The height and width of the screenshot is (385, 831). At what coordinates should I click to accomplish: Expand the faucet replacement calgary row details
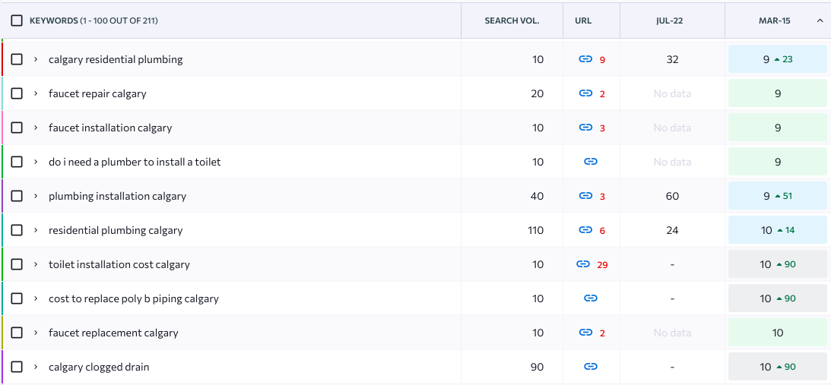click(36, 333)
